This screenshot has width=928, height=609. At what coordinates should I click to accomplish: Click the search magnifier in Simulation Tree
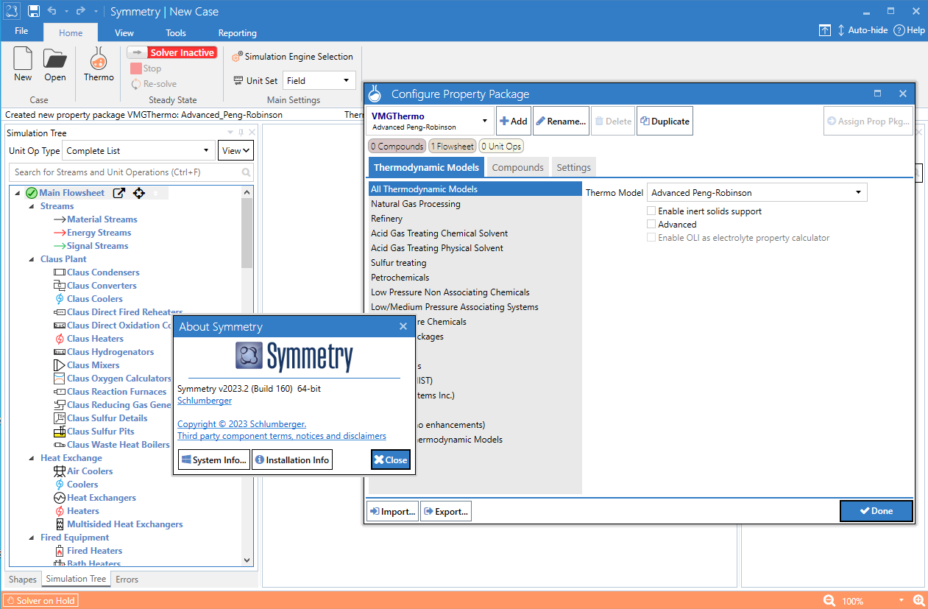(247, 172)
